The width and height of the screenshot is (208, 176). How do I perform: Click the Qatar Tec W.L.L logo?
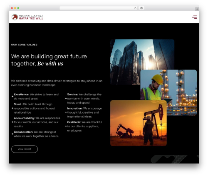[27, 17]
